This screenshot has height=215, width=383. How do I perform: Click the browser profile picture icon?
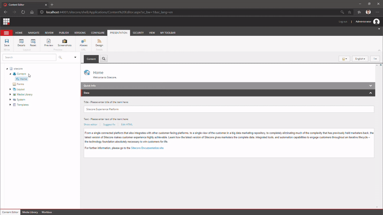coord(368,12)
